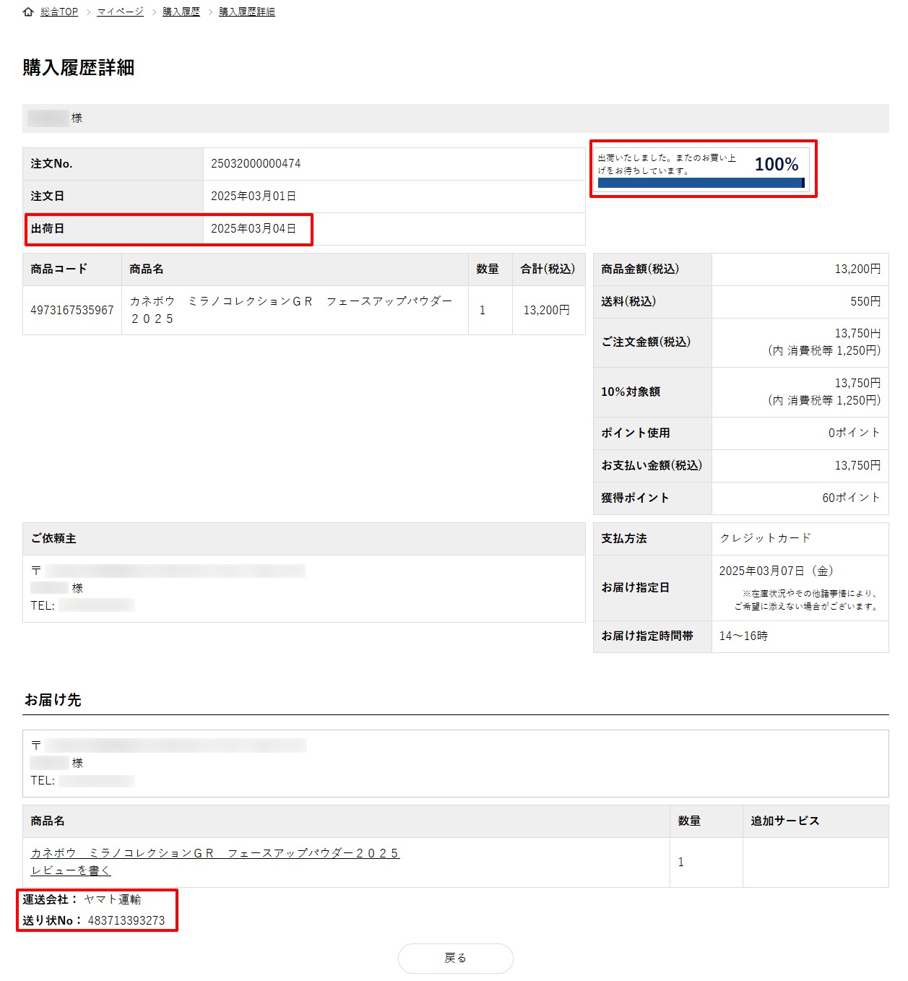Go to 総合TOP via breadcrumb link
This screenshot has height=981, width=908.
pyautogui.click(x=59, y=12)
